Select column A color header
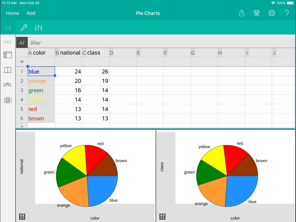 point(41,53)
